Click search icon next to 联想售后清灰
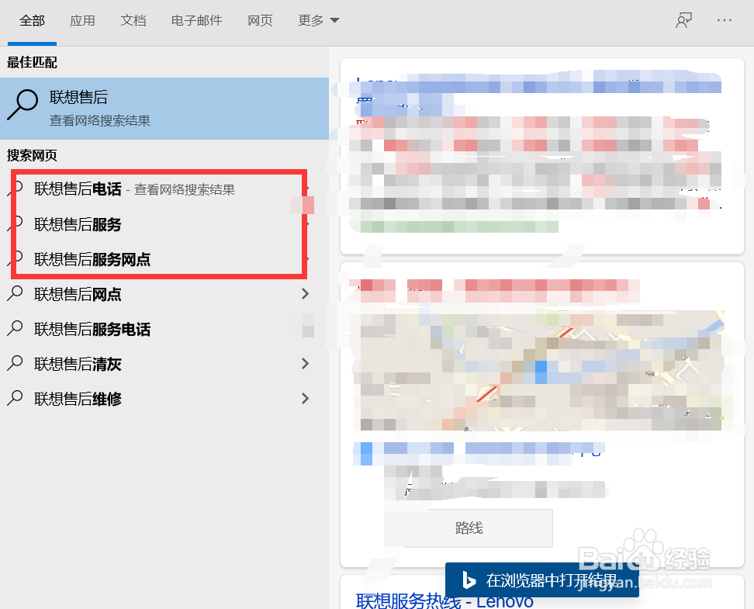The height and width of the screenshot is (609, 754). [x=15, y=363]
